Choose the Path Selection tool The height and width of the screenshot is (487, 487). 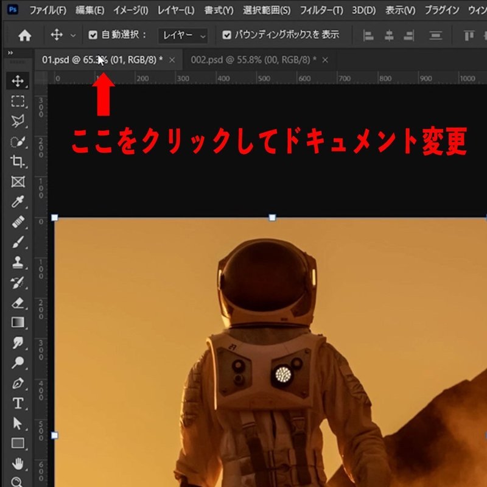[18, 423]
